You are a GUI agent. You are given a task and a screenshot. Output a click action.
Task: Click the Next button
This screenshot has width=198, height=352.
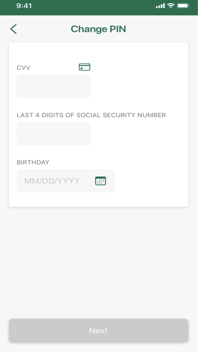pyautogui.click(x=98, y=330)
